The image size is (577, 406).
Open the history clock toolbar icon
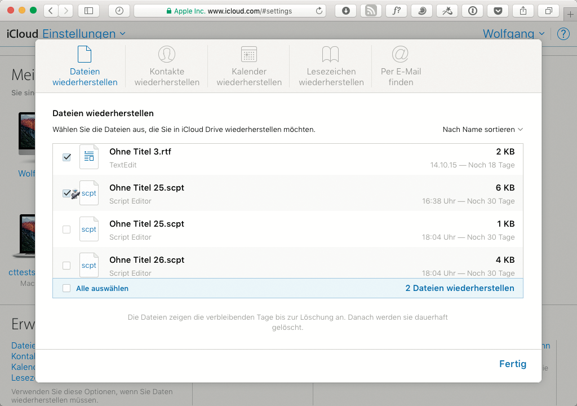(119, 11)
